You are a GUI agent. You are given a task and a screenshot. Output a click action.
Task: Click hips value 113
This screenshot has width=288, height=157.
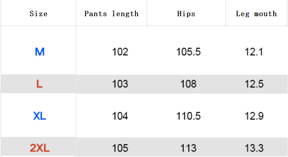[188, 148]
